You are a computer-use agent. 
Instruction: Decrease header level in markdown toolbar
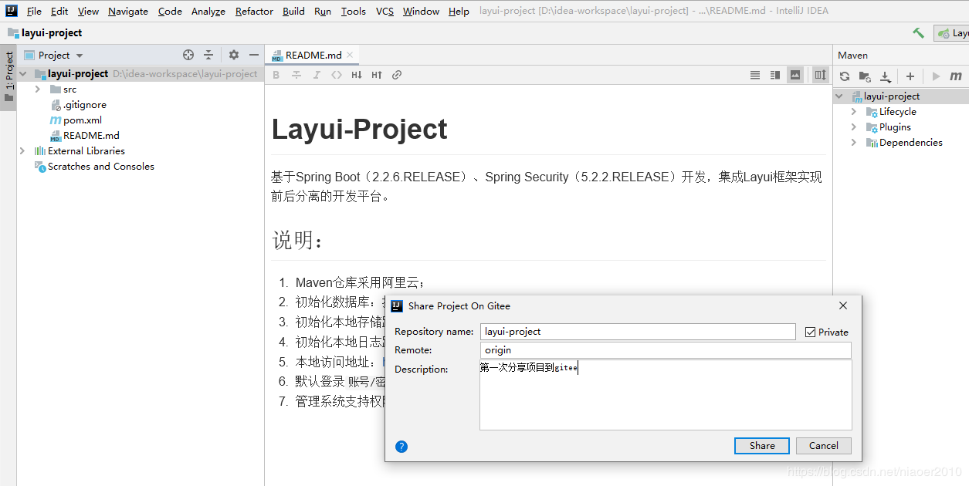pyautogui.click(x=357, y=75)
